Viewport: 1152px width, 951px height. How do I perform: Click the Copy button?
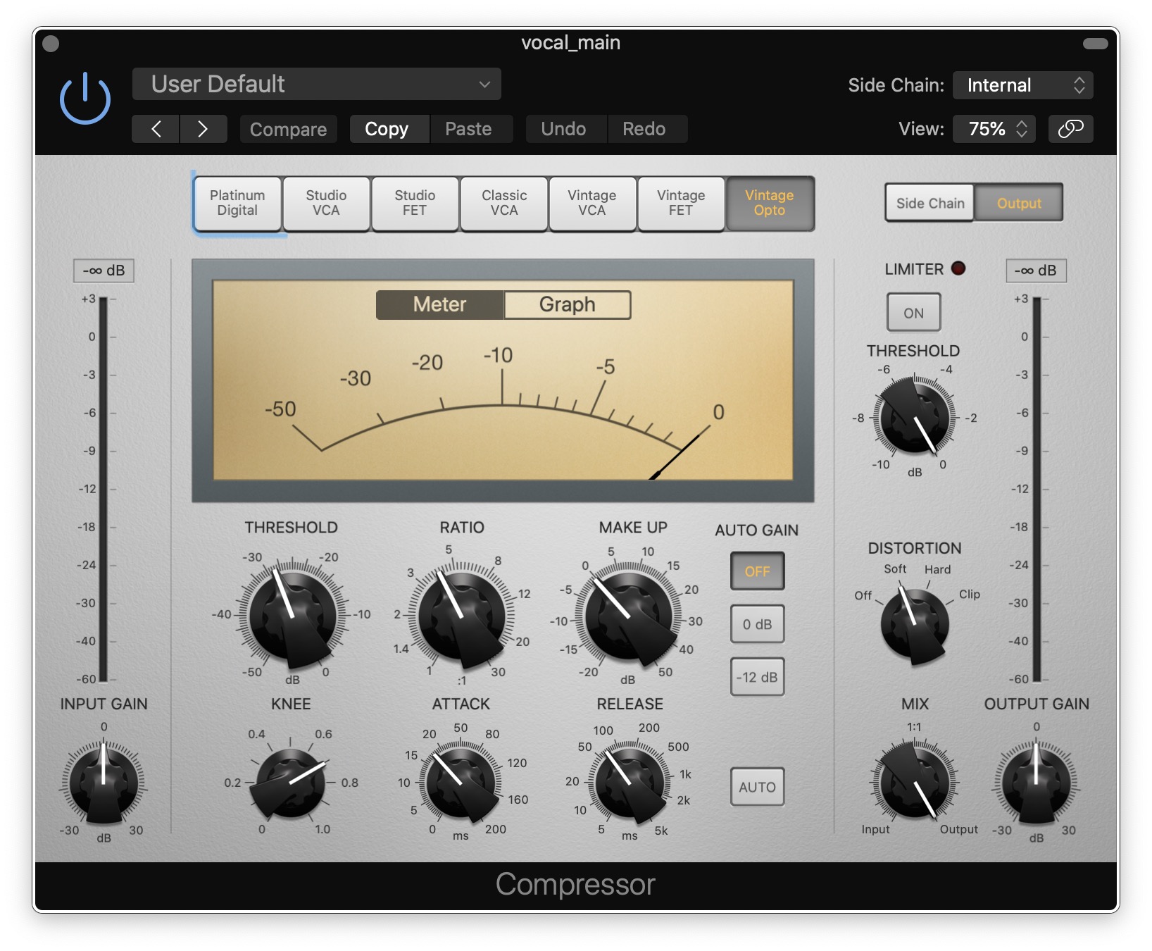(387, 129)
